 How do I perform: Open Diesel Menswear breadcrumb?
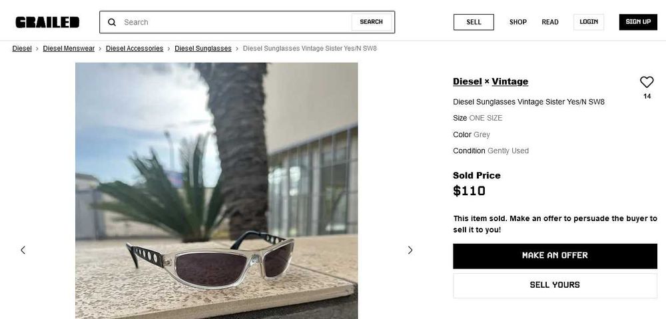(x=69, y=49)
